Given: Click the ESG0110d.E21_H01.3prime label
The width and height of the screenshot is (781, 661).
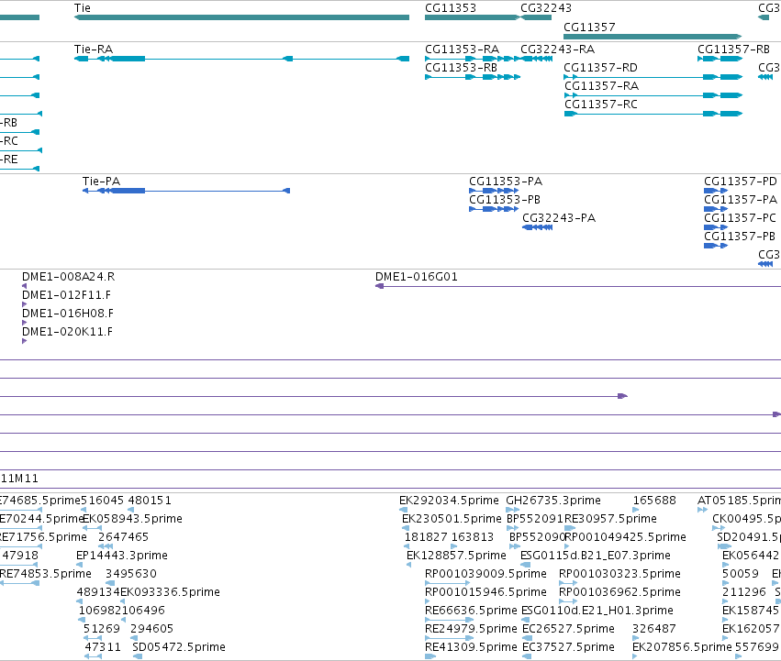Looking at the screenshot, I should pyautogui.click(x=597, y=611).
